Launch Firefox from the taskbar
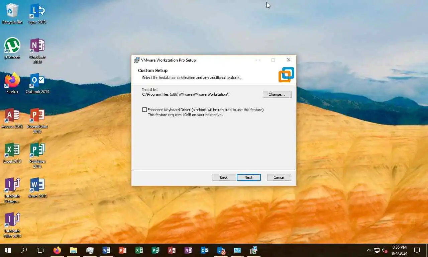 coord(57,250)
